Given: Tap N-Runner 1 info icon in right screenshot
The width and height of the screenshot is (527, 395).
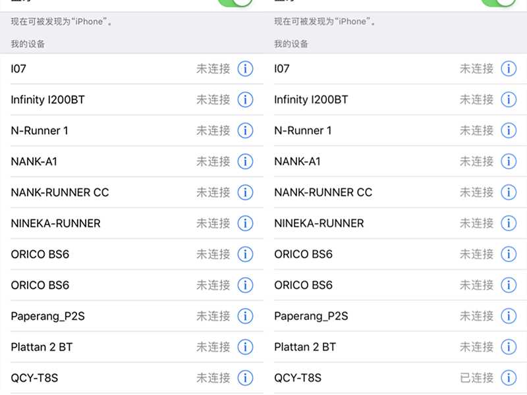Looking at the screenshot, I should click(509, 130).
